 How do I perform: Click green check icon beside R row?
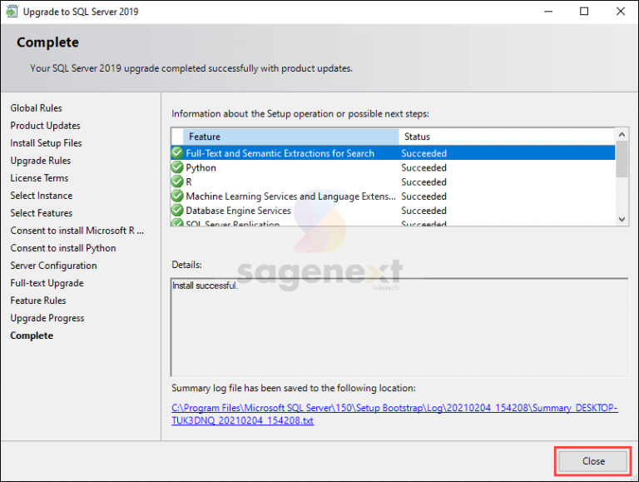177,181
